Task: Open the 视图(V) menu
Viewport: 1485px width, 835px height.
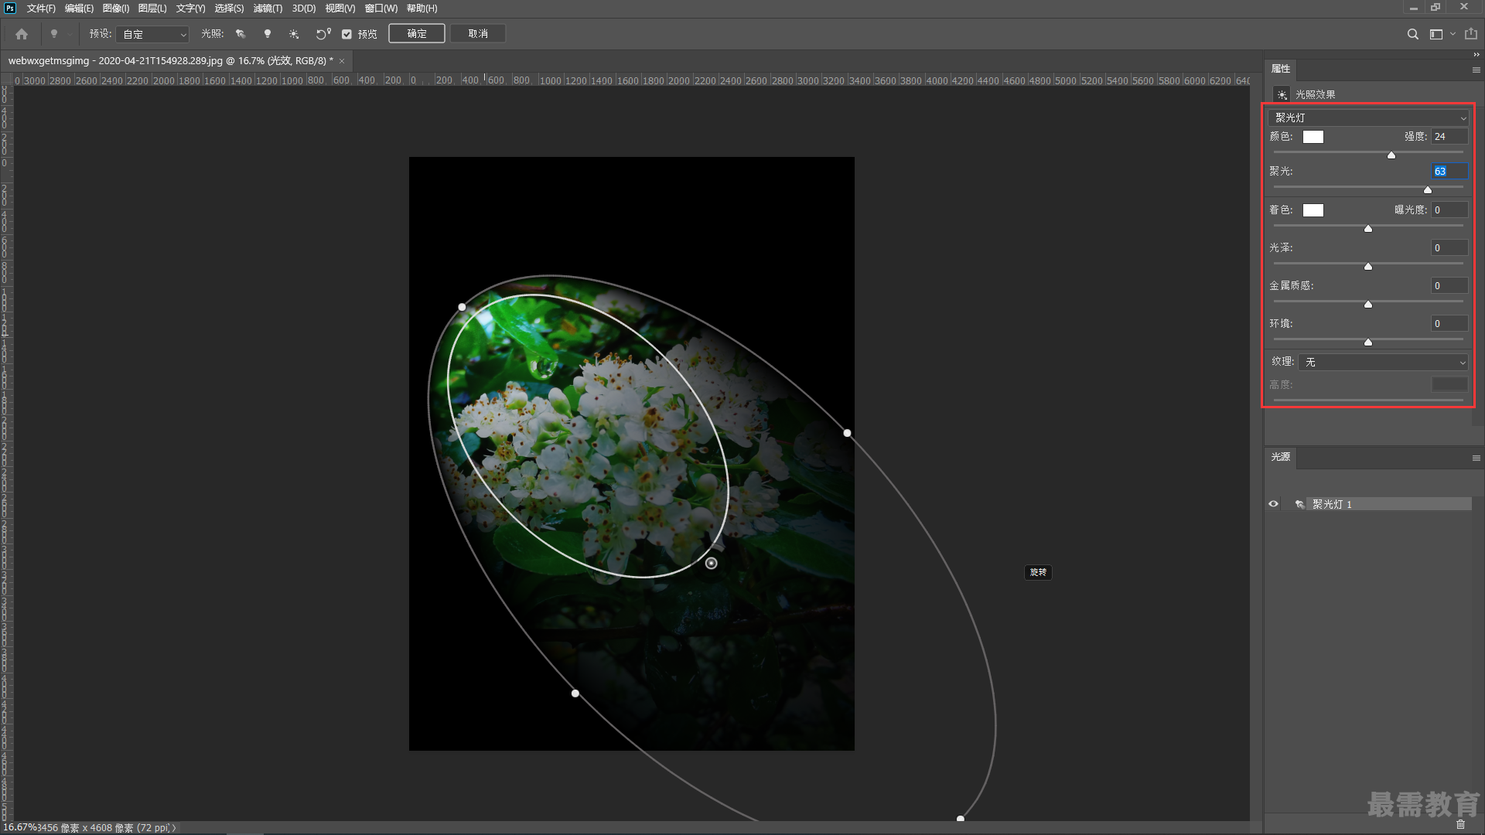Action: [x=340, y=9]
